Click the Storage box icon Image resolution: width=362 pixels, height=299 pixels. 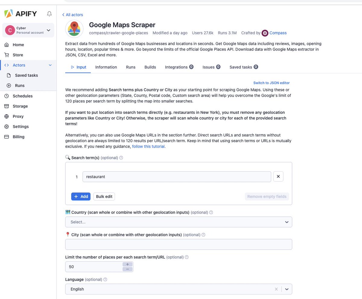(7, 106)
